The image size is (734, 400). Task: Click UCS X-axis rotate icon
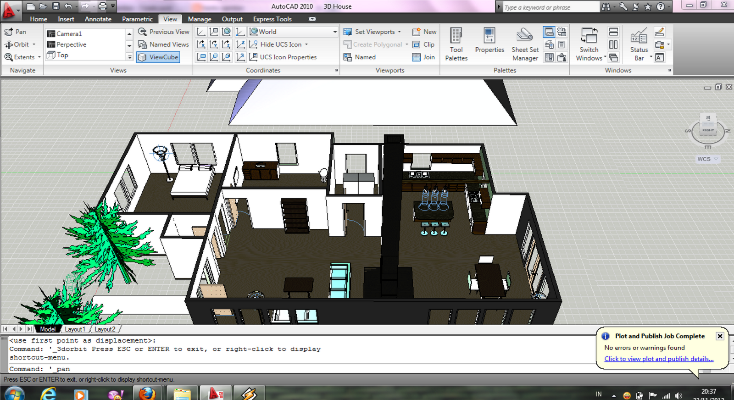point(201,44)
